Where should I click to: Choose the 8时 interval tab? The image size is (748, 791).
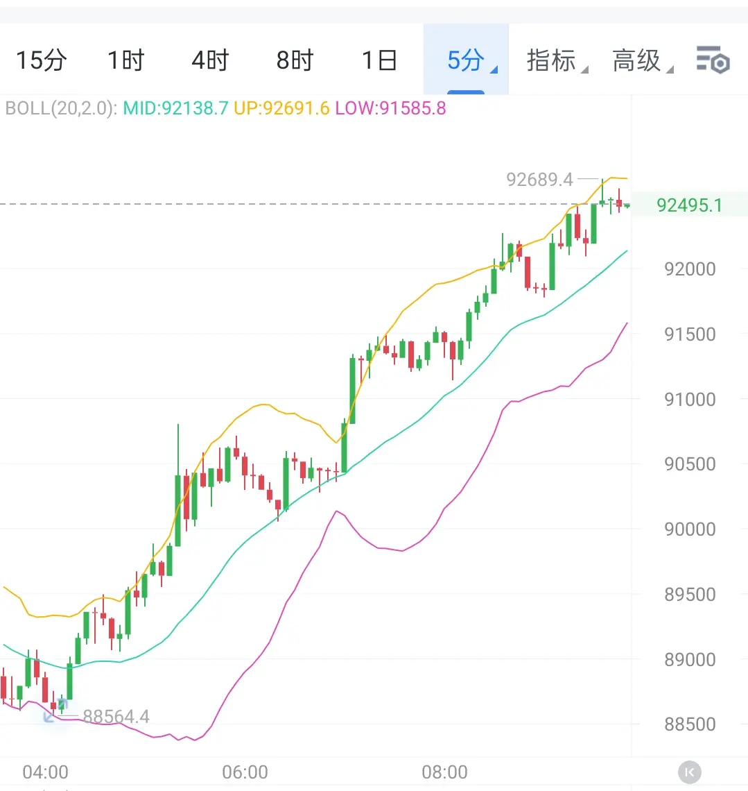pyautogui.click(x=295, y=60)
